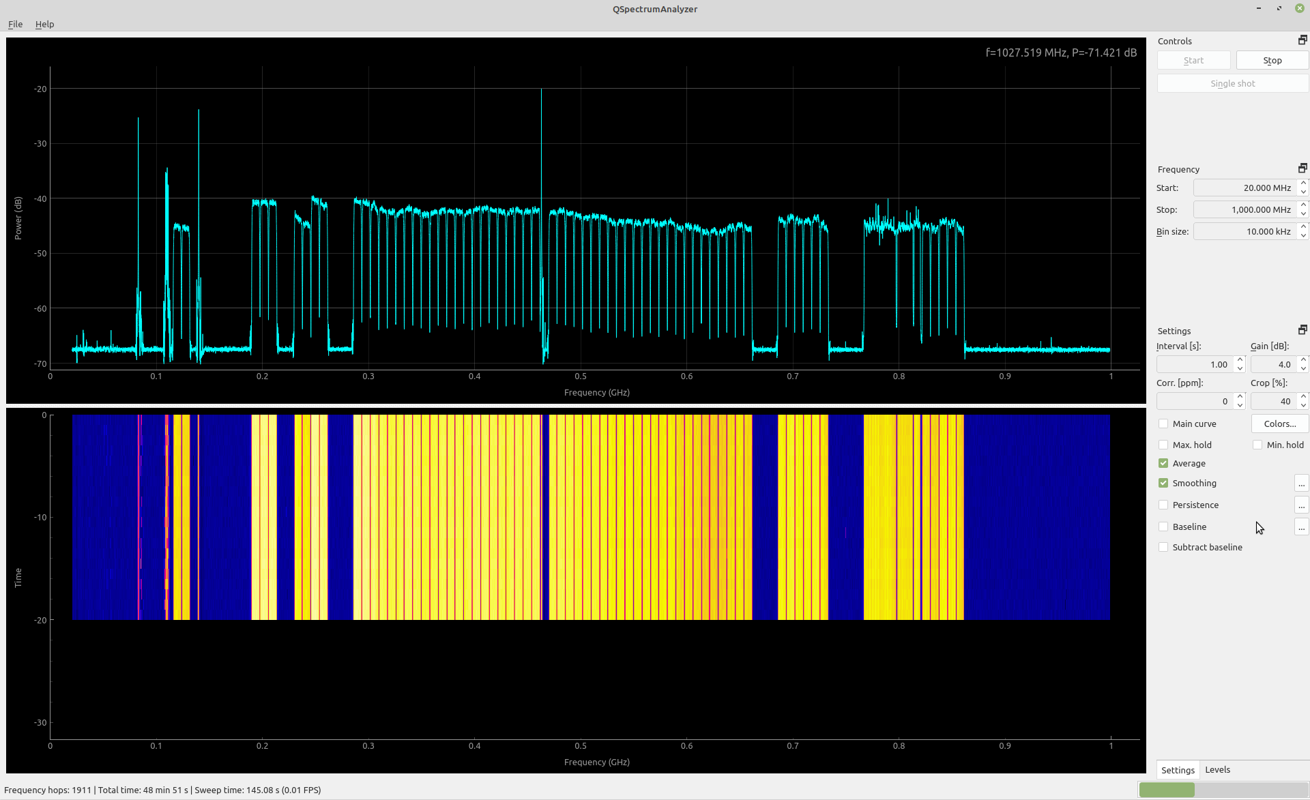The width and height of the screenshot is (1310, 800).
Task: Decrease Interval value with down arrow
Action: coord(1240,369)
